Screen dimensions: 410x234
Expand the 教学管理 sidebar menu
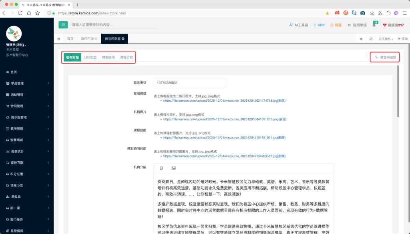(x=27, y=129)
